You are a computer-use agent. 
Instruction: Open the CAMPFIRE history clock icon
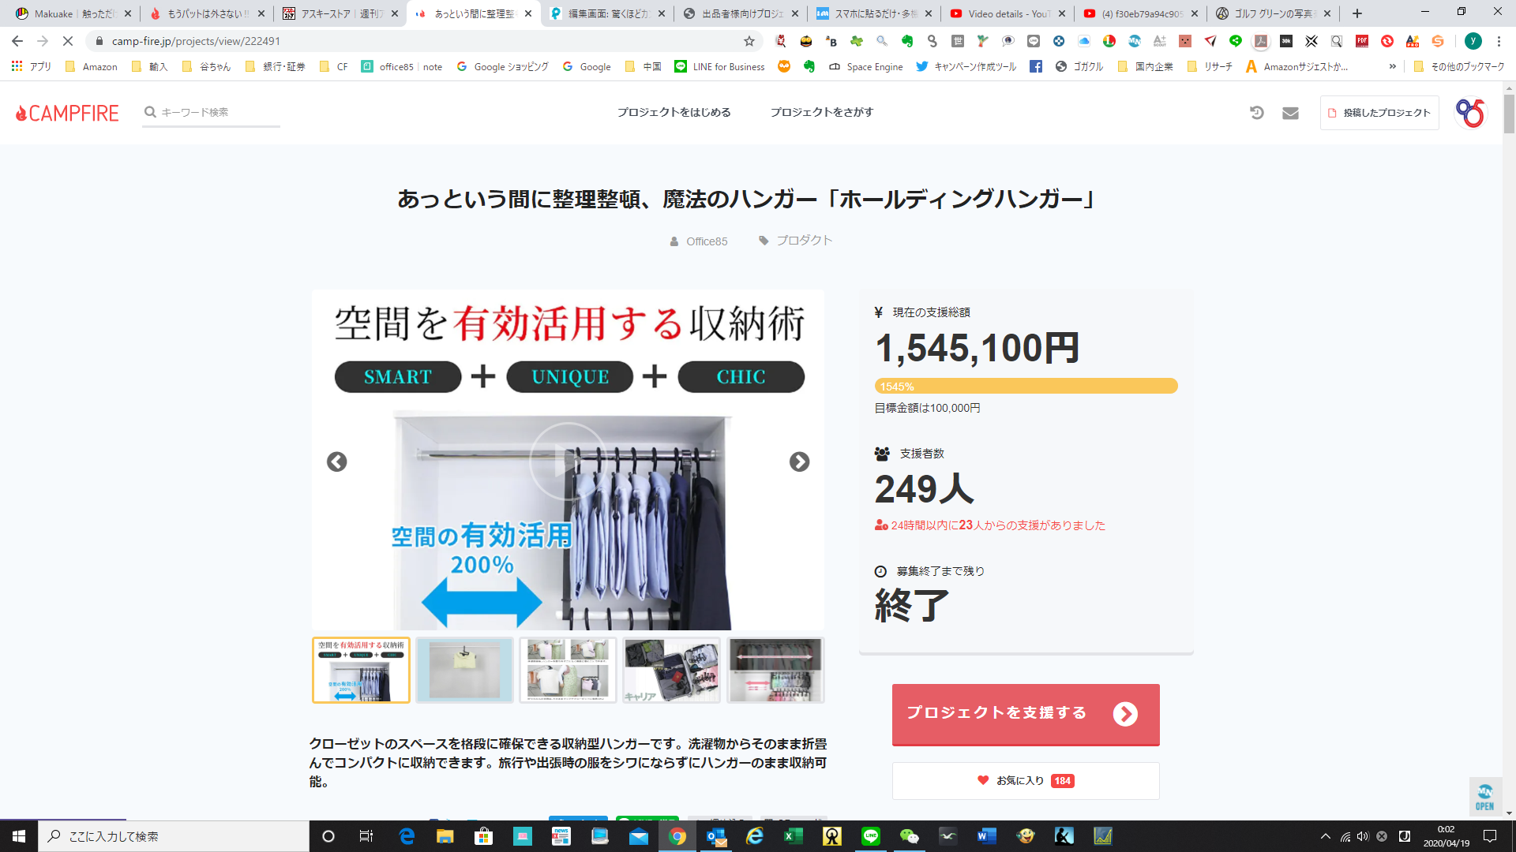pos(1257,113)
